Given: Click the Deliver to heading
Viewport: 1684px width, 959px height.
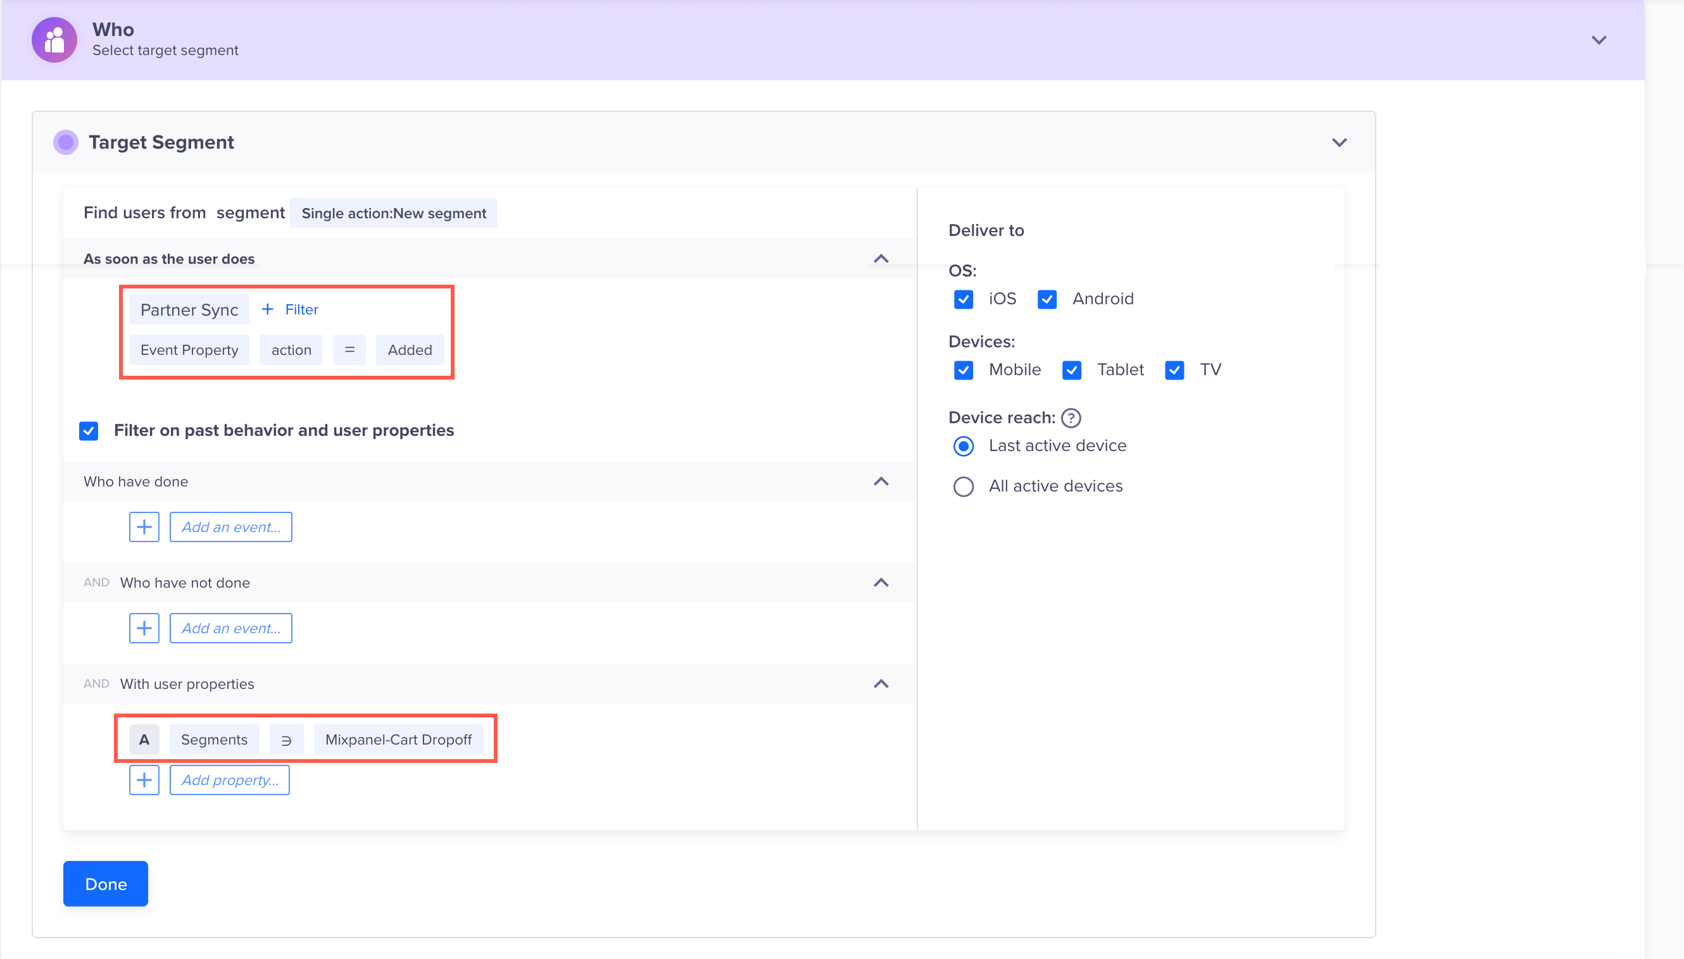Looking at the screenshot, I should click(986, 230).
